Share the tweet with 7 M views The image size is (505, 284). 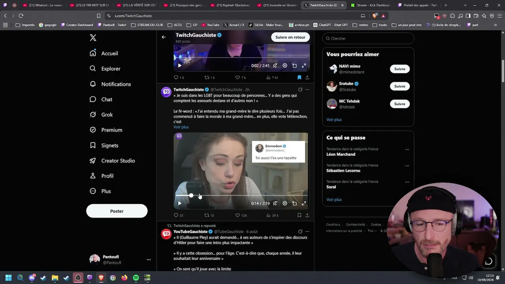(x=307, y=78)
